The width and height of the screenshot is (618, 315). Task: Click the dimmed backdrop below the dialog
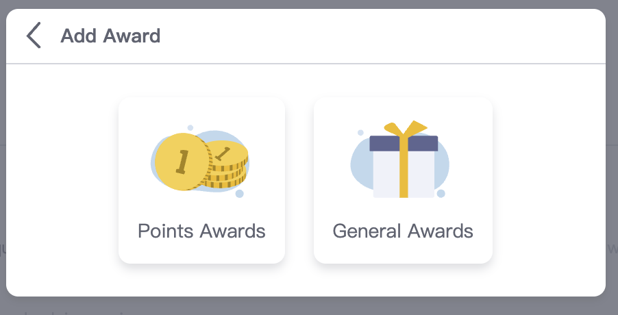coord(308,306)
